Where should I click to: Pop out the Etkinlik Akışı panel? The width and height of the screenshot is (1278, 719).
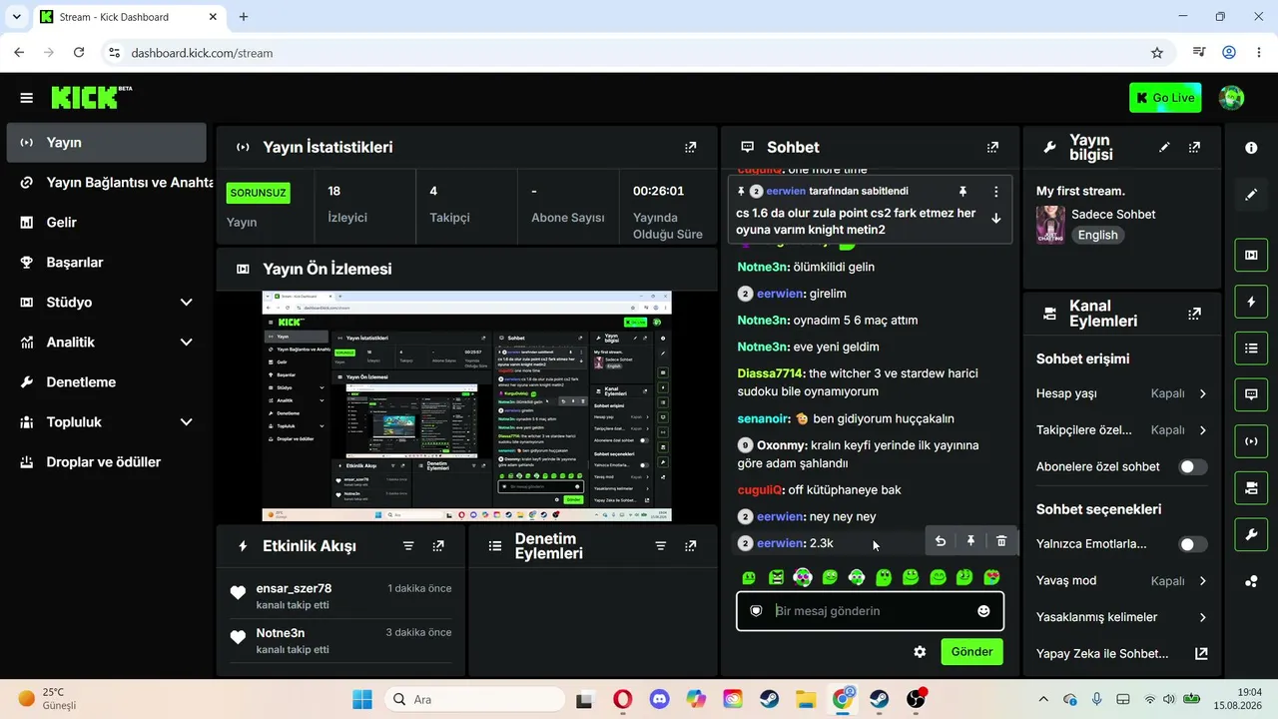click(438, 546)
